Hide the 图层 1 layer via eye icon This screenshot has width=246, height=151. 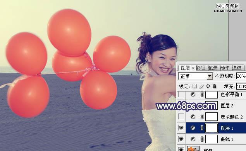181,128
